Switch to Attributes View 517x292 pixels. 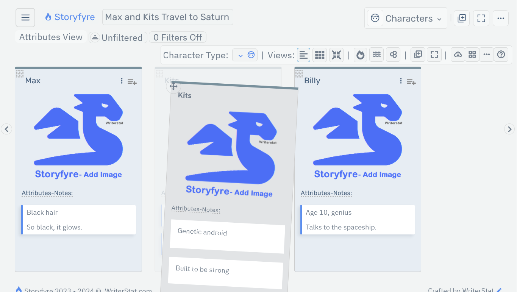coord(50,37)
